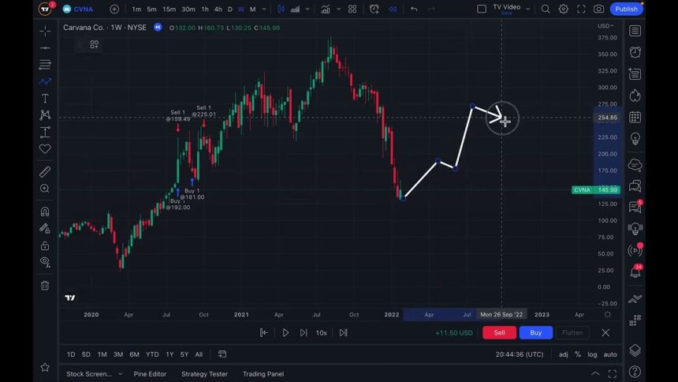This screenshot has width=678, height=382.
Task: Toggle magnet mode
Action: pyautogui.click(x=45, y=212)
